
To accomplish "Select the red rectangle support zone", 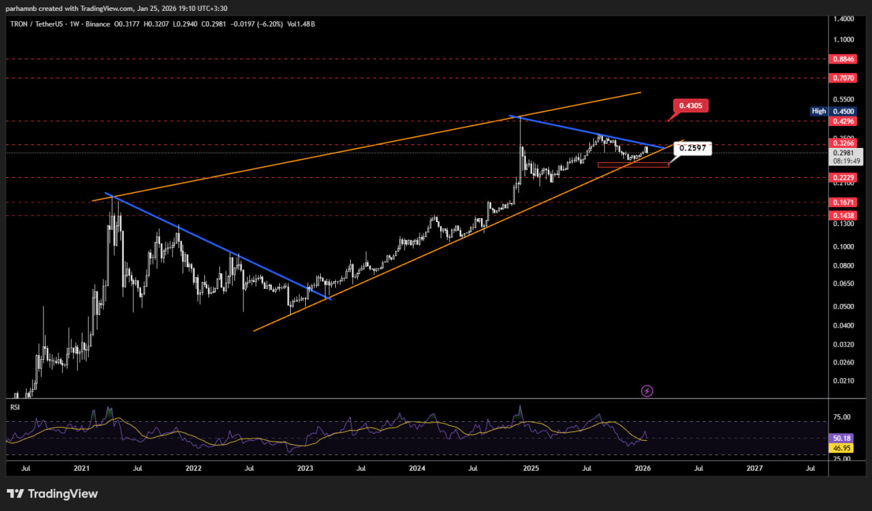I will pos(633,164).
